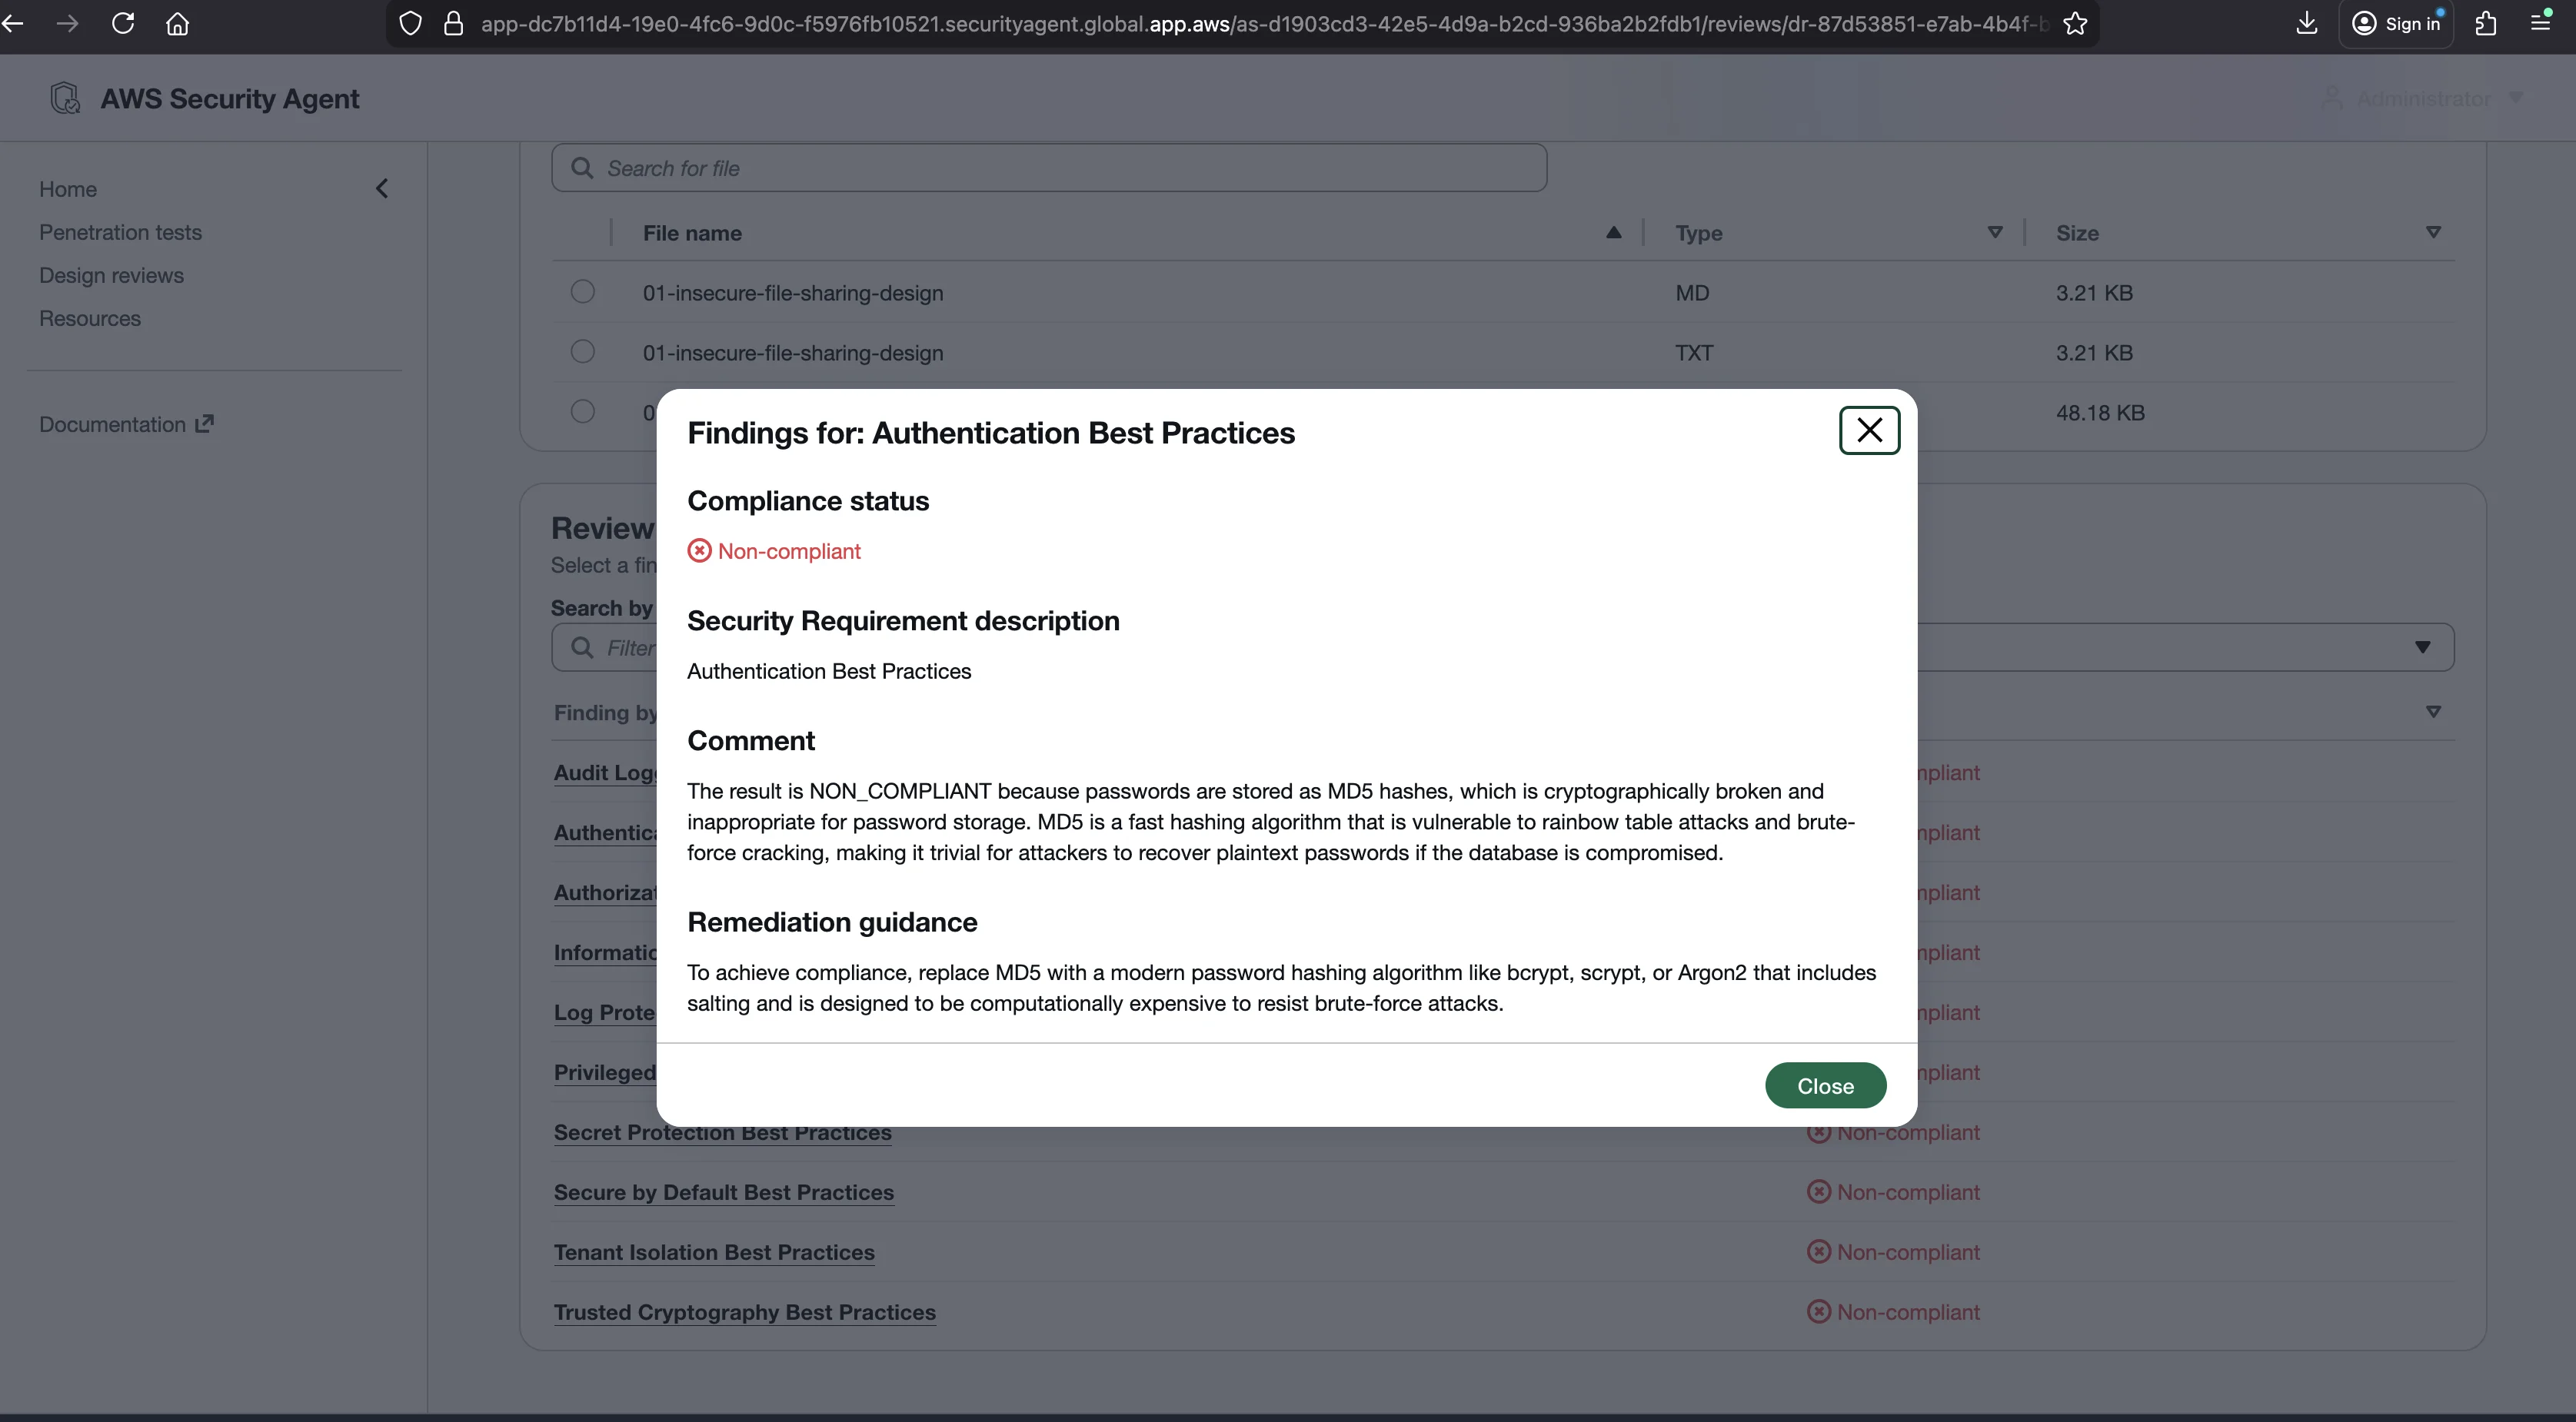Open Trusted Cryptography Best Practices finding
2576x1422 pixels.
pos(745,1312)
